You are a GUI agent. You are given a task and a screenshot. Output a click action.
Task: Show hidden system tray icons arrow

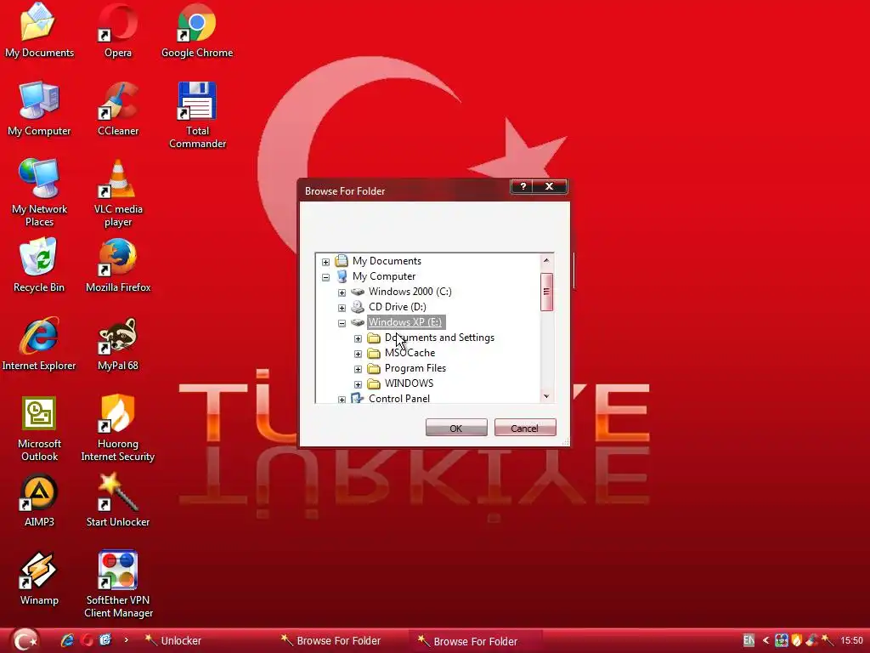pos(765,640)
